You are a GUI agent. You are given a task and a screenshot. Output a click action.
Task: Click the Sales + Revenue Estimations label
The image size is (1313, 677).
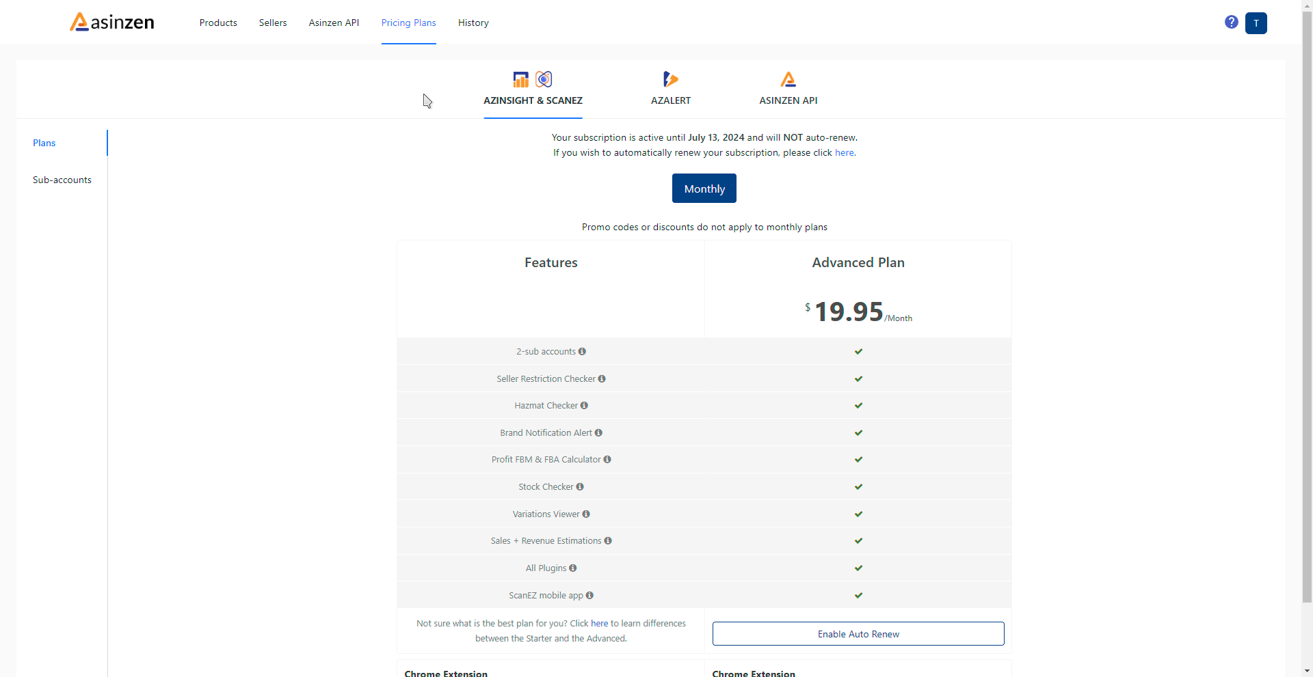(546, 540)
